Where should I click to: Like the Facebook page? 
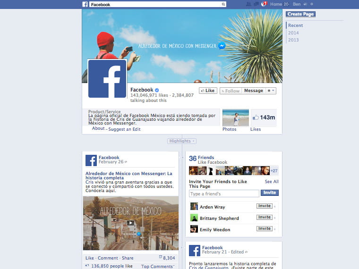208,91
